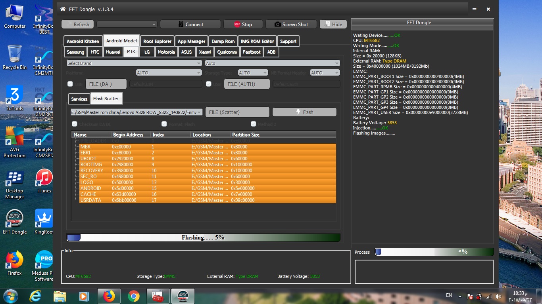Click the Default.auth input field
The width and height of the screenshot is (542, 304).
[x=306, y=84]
